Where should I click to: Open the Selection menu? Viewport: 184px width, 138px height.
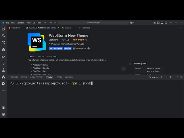click(20, 23)
